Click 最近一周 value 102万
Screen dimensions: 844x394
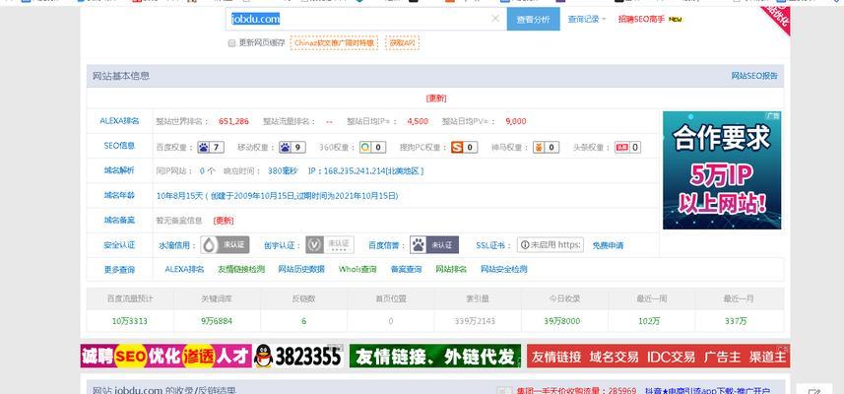pos(649,321)
